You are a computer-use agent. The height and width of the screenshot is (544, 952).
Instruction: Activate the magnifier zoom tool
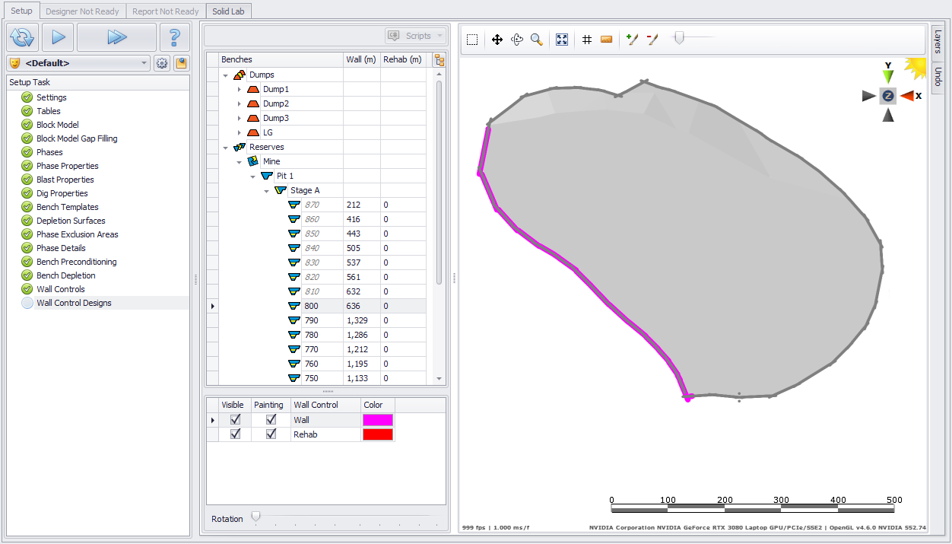click(x=537, y=40)
